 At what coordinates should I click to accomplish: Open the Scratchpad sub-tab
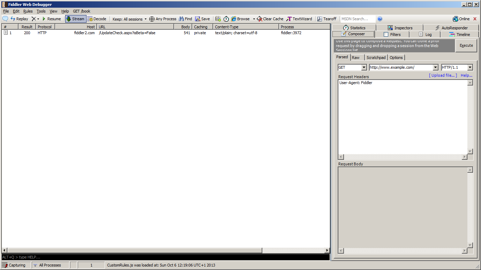(376, 58)
